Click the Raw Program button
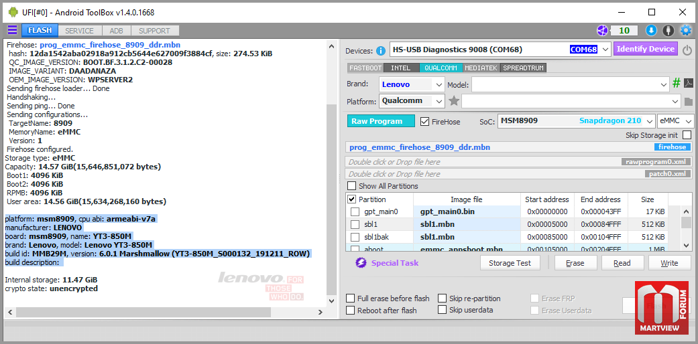The width and height of the screenshot is (698, 344). 381,121
